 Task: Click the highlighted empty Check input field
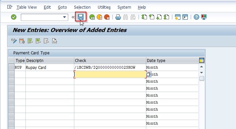110,74
